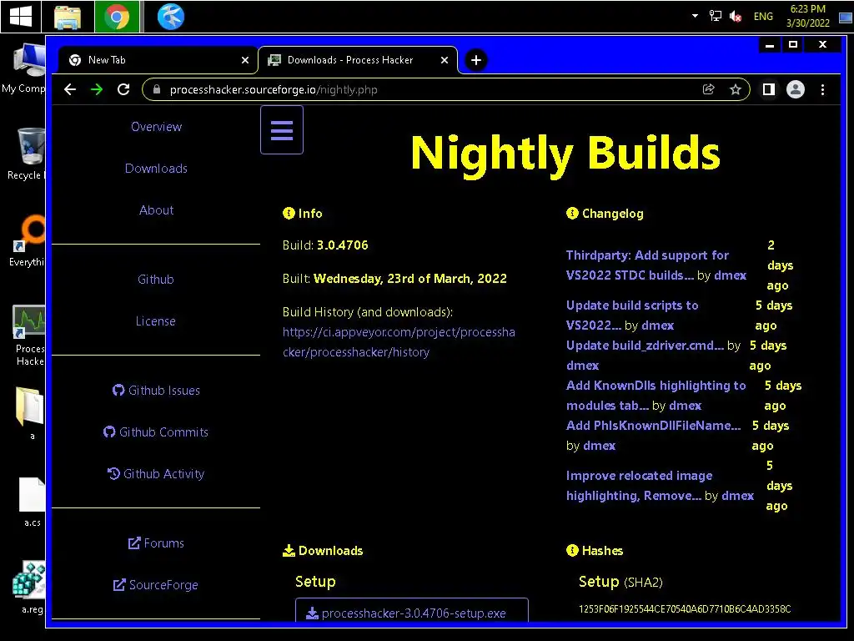Close the Downloads - Process Hacker tab
Viewport: 854px width, 641px height.
pos(445,60)
